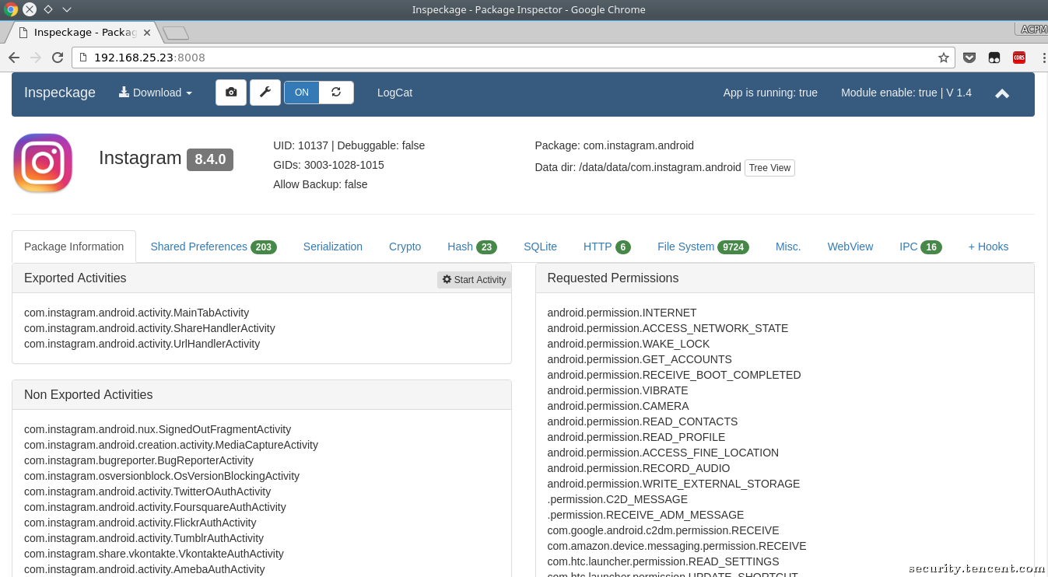1048x577 pixels.
Task: Click the browser forward arrow
Action: pyautogui.click(x=36, y=58)
